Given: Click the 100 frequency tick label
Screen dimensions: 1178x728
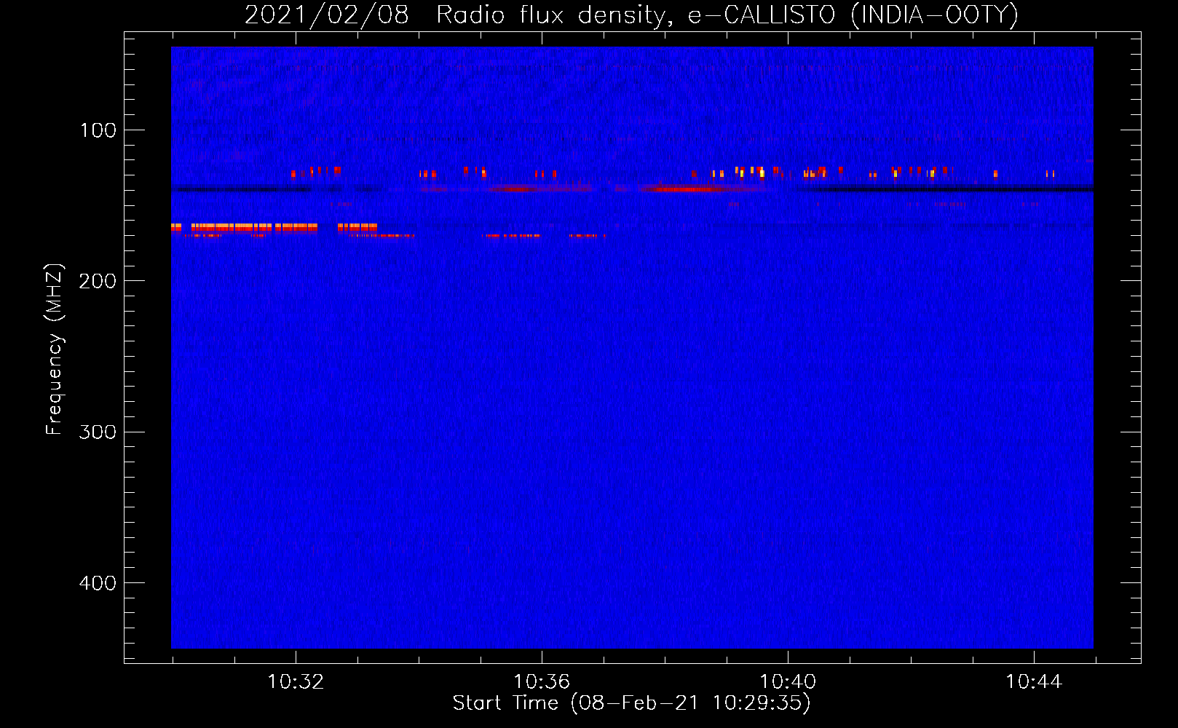Looking at the screenshot, I should [x=98, y=130].
